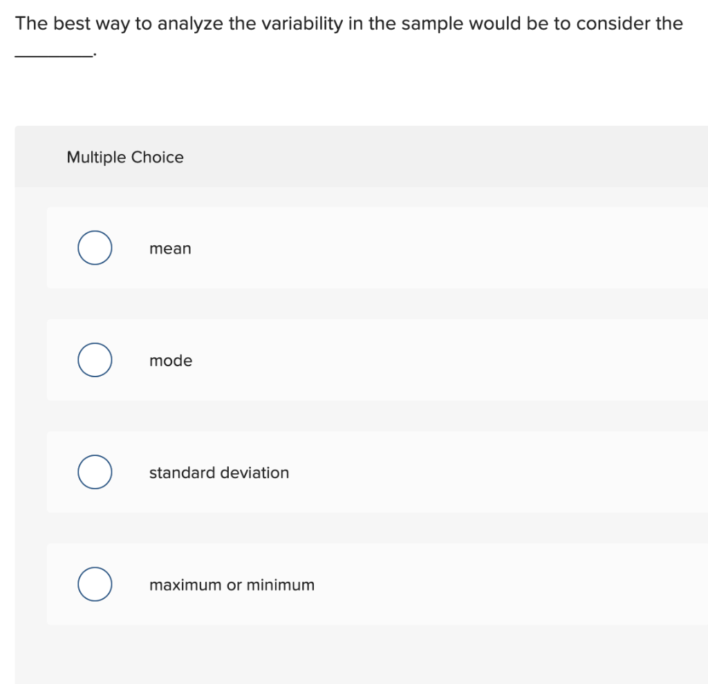Click the mode answer text label
Image resolution: width=708 pixels, height=684 pixels.
click(170, 361)
